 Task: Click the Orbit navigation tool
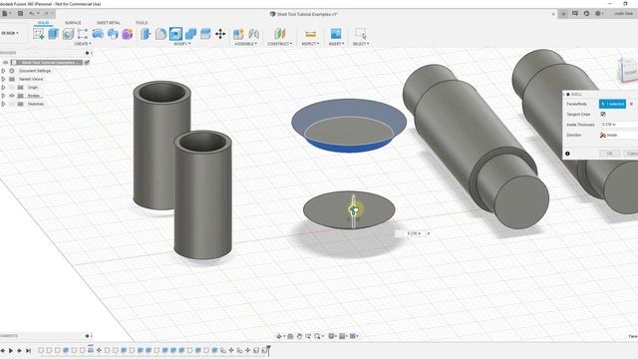point(279,336)
